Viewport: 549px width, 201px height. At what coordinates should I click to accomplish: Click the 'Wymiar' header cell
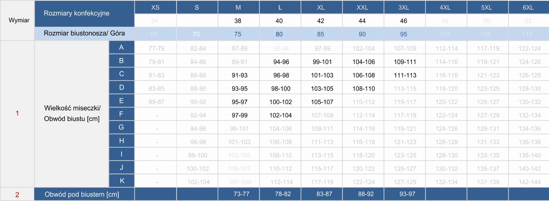point(19,20)
